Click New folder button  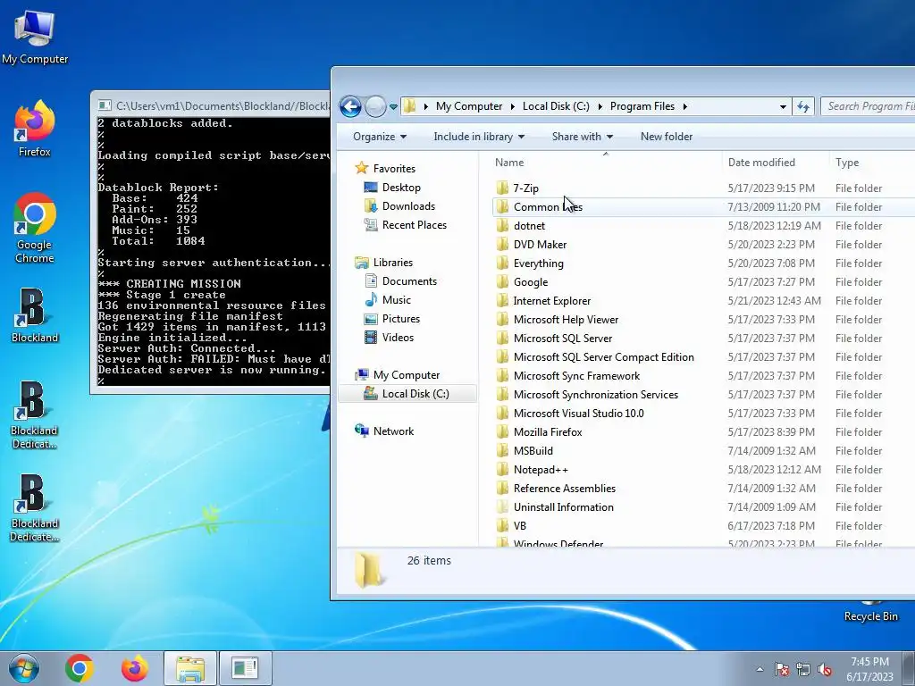click(x=667, y=137)
